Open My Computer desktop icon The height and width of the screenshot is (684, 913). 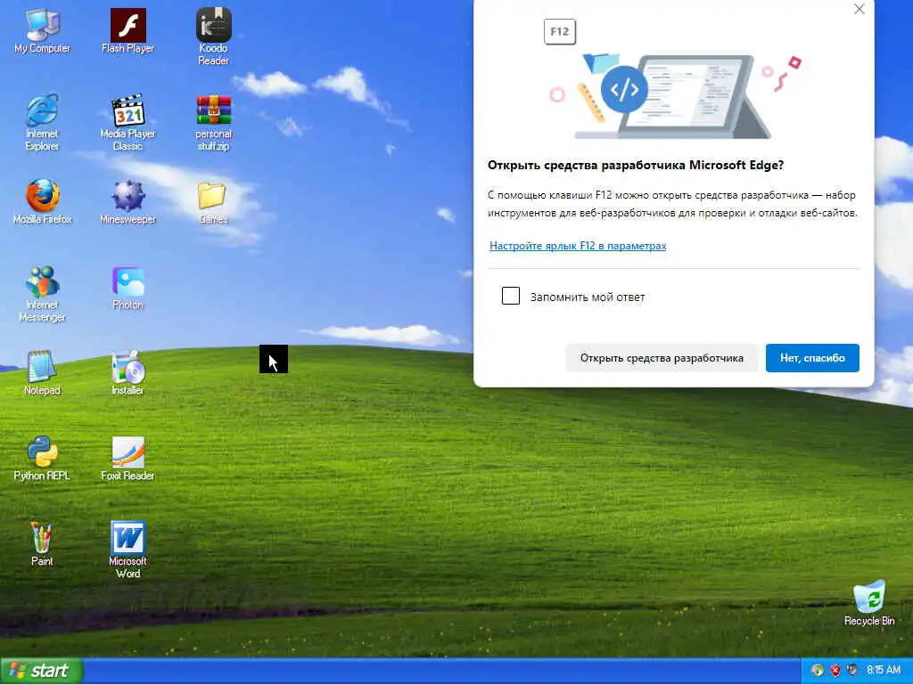42,31
